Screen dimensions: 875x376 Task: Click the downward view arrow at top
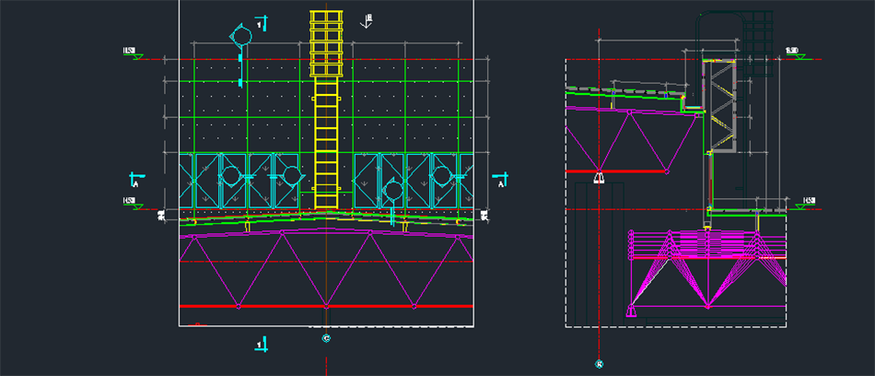[367, 20]
